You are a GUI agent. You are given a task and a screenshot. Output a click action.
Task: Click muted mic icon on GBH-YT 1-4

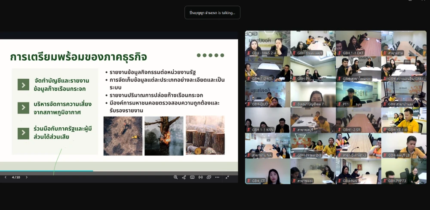point(385,130)
